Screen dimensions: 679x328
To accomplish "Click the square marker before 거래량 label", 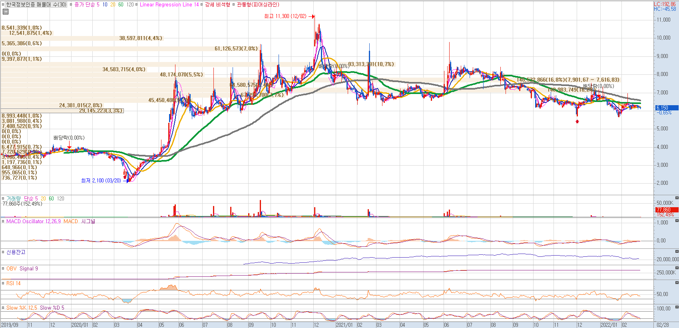I will (x=3, y=198).
